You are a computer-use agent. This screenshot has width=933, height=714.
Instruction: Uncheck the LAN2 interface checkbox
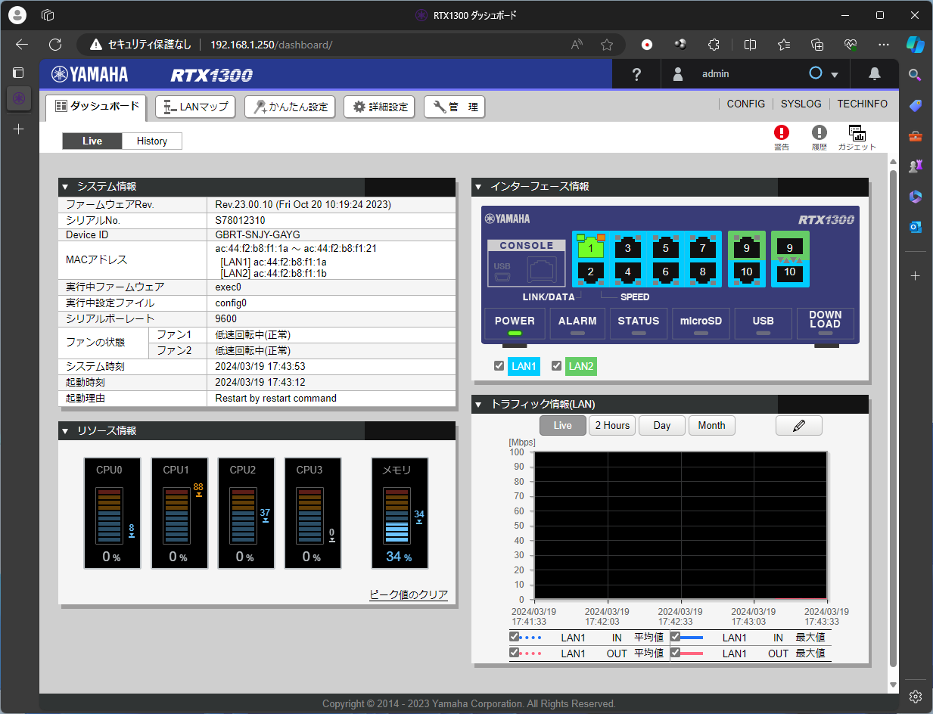[556, 366]
